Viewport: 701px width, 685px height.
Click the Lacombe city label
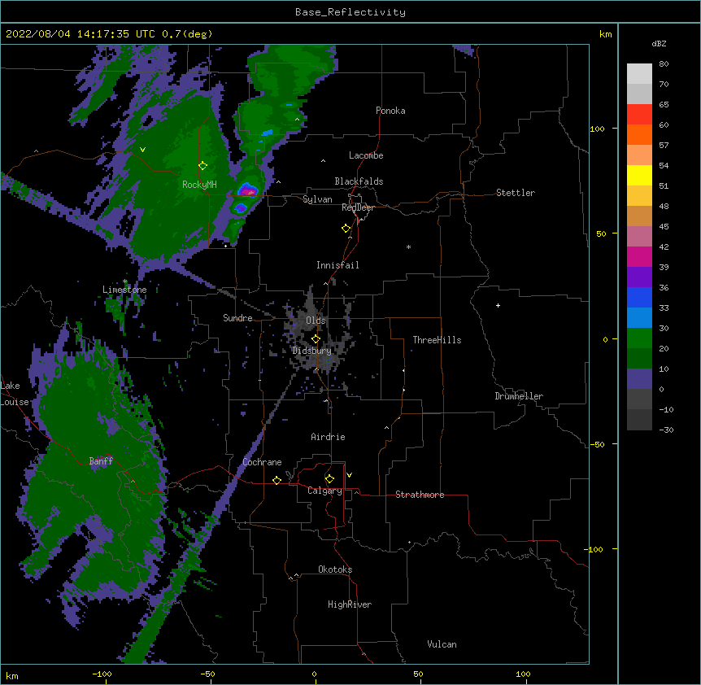tap(366, 155)
